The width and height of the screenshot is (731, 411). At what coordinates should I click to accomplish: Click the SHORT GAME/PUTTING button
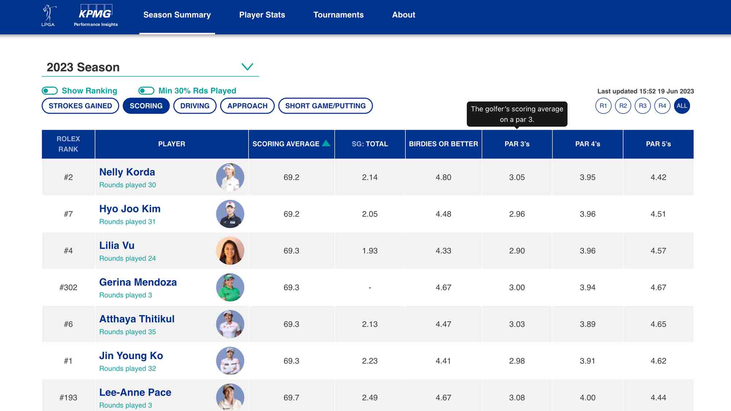(325, 105)
